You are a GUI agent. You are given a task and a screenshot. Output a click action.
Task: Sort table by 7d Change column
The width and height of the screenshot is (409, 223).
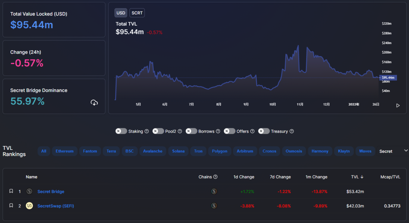[x=280, y=177]
